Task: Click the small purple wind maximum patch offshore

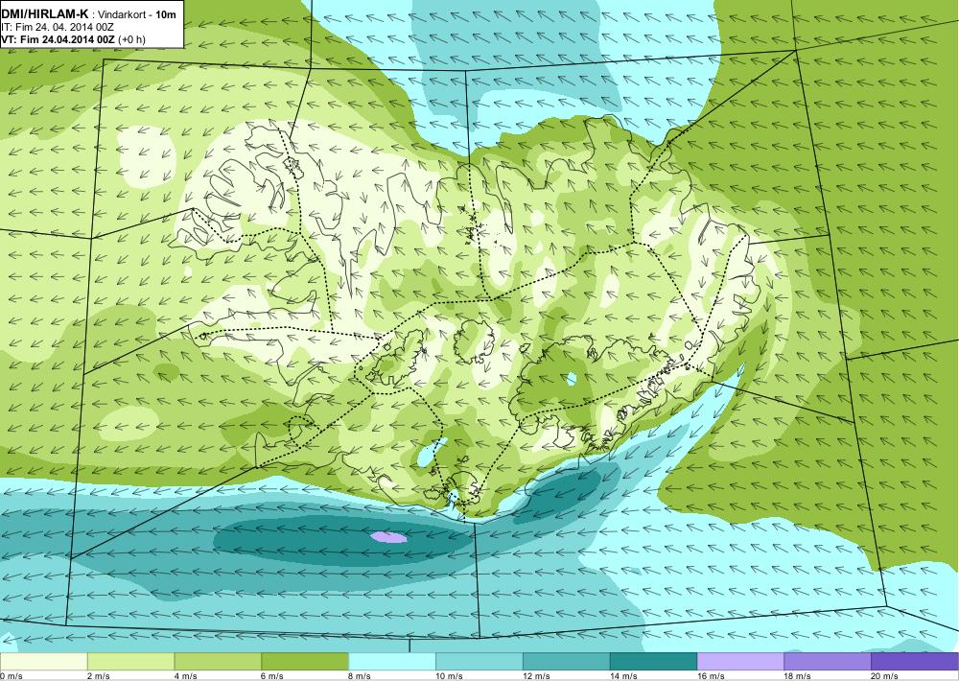Action: pyautogui.click(x=389, y=537)
